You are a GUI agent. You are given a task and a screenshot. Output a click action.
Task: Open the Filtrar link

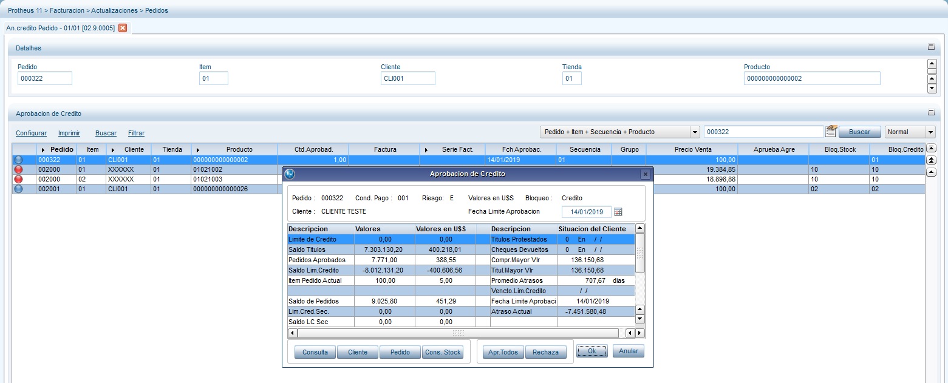[136, 133]
